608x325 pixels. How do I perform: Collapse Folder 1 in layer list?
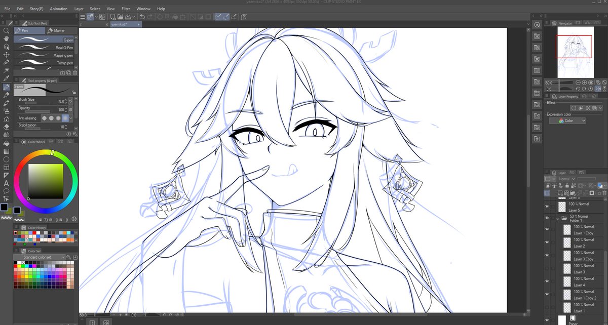coord(558,219)
